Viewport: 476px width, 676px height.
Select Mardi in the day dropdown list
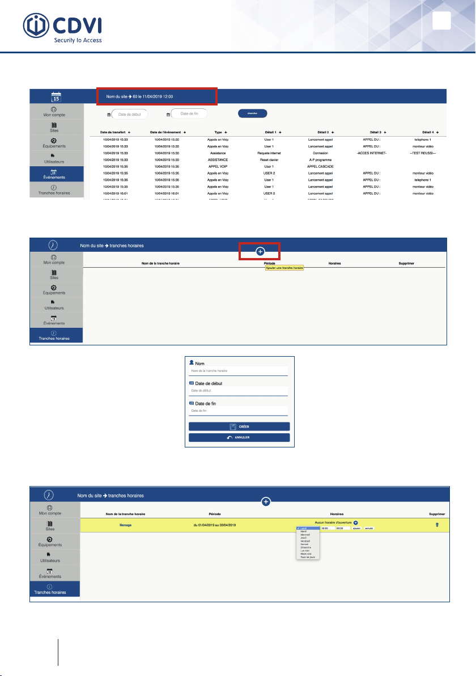303,531
